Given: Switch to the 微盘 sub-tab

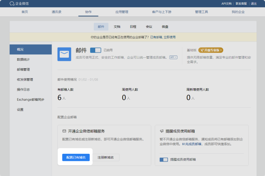Looking at the screenshot, I should pos(165,27).
